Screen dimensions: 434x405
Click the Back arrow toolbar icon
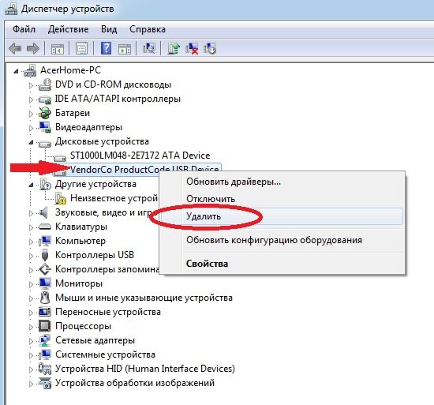point(15,49)
